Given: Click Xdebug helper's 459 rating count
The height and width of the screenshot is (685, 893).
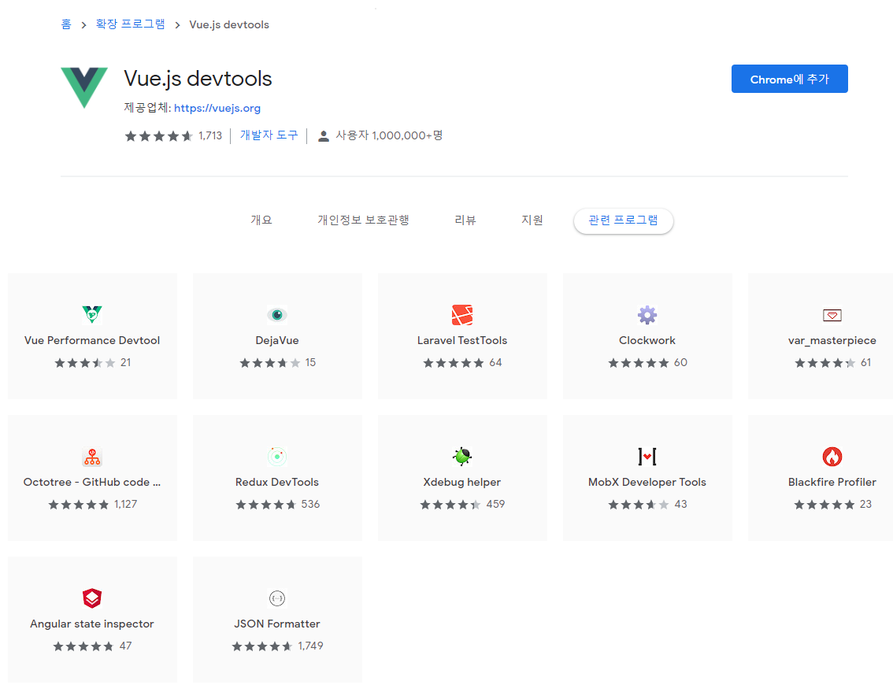Looking at the screenshot, I should click(495, 505).
